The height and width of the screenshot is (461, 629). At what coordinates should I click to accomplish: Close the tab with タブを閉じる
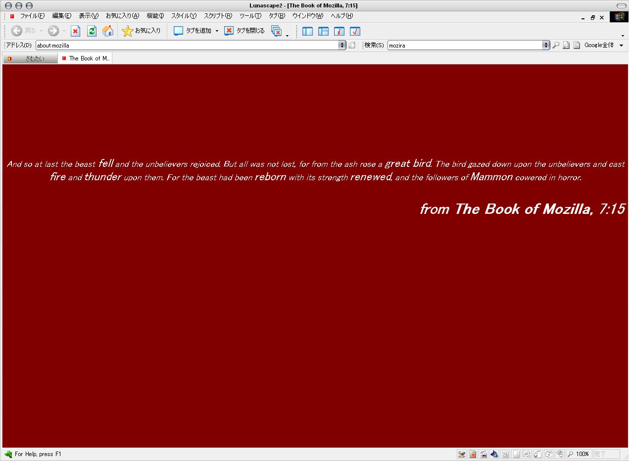(244, 31)
